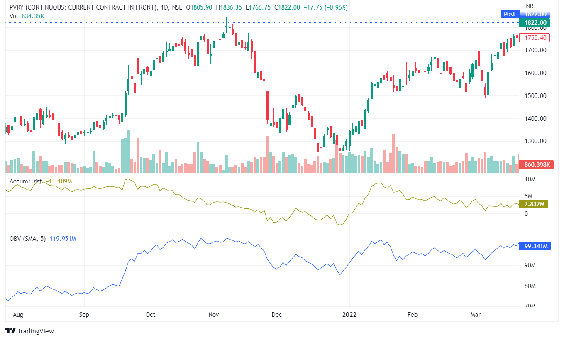Click the Mar time axis label
The width and height of the screenshot is (564, 340).
coord(475,315)
